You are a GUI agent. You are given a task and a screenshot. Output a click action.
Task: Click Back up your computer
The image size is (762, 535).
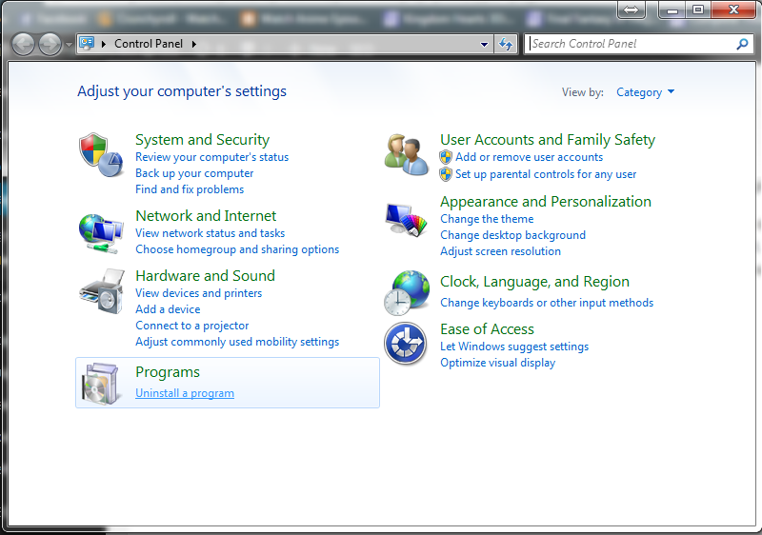[x=194, y=173]
